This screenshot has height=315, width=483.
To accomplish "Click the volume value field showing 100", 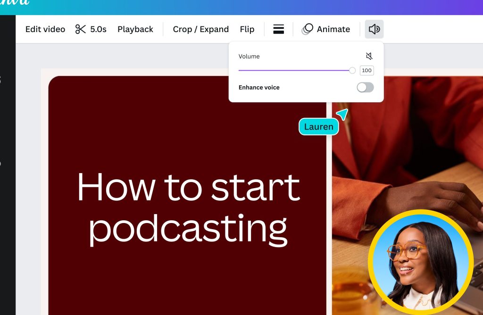I will click(x=366, y=70).
